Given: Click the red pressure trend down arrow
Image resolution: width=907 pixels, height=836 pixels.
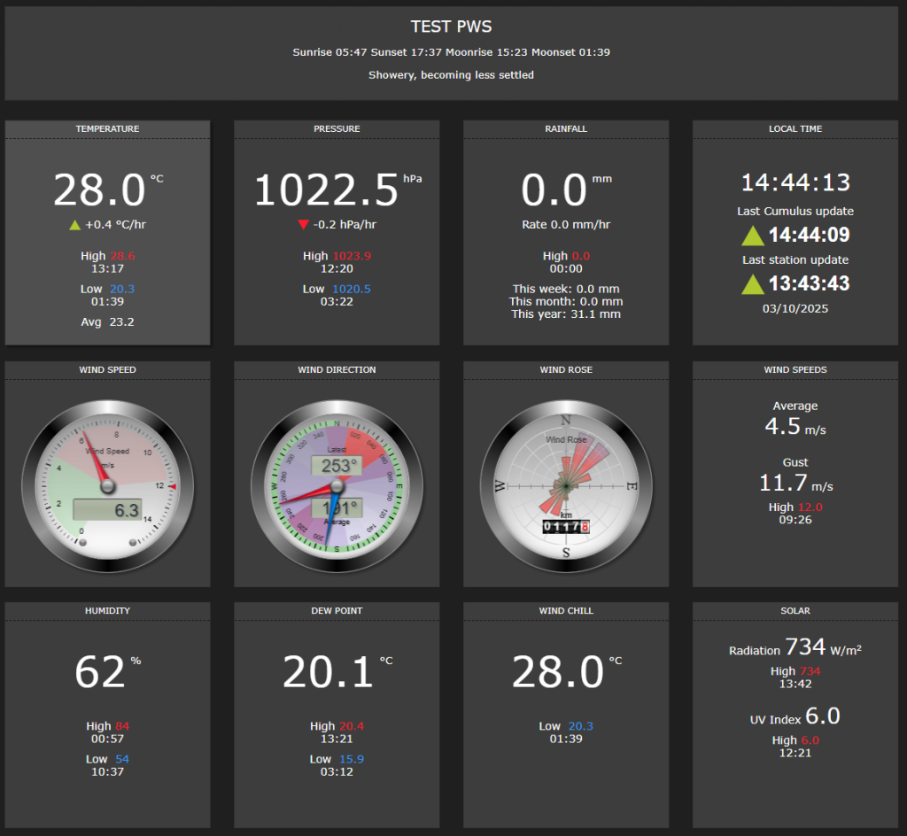Looking at the screenshot, I should [x=304, y=225].
